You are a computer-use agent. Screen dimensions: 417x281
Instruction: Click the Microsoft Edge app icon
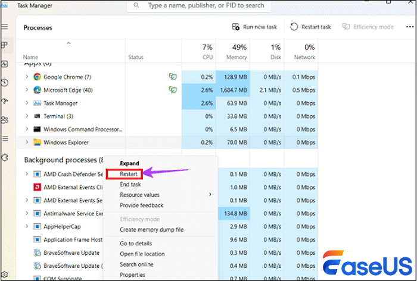pos(37,90)
